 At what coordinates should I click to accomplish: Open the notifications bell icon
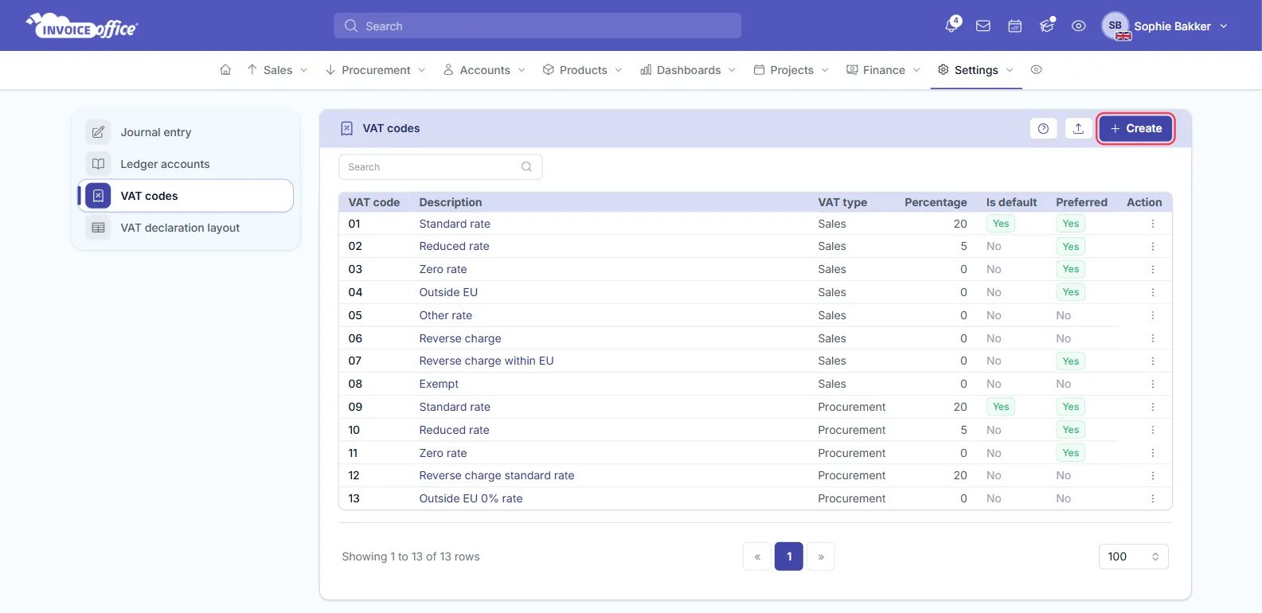951,25
